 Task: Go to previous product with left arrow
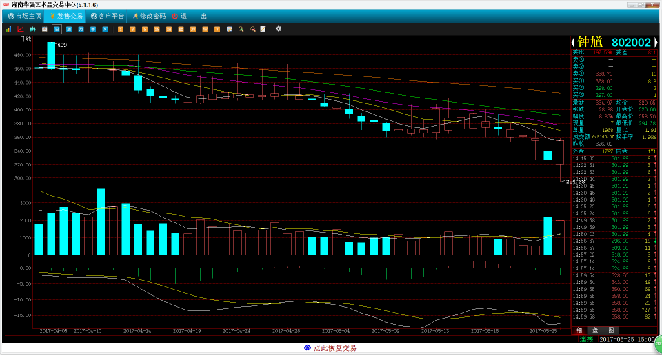click(x=574, y=43)
